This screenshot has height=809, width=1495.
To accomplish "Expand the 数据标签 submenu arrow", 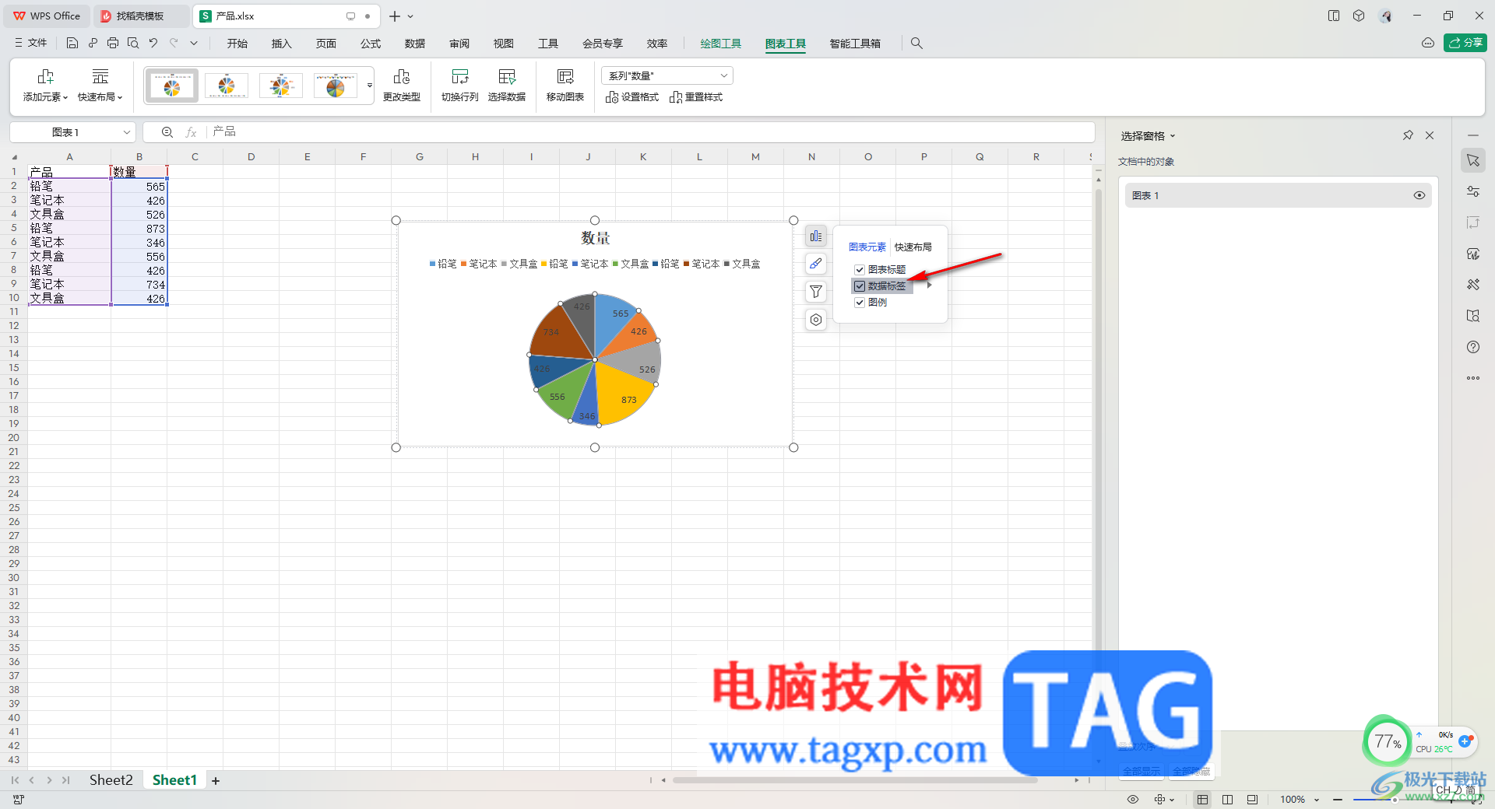I will 930,285.
